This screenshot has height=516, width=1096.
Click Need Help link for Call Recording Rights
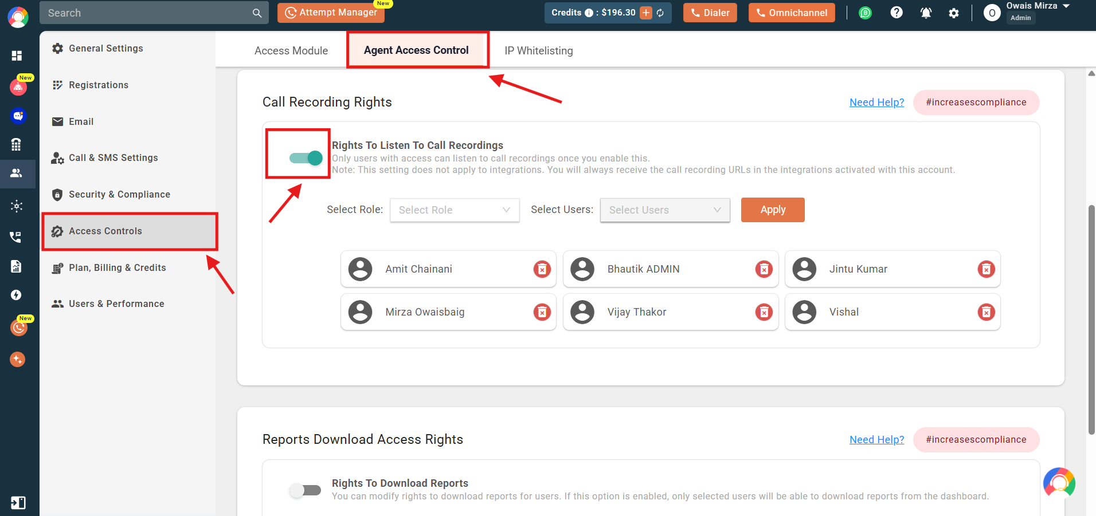[x=876, y=103]
